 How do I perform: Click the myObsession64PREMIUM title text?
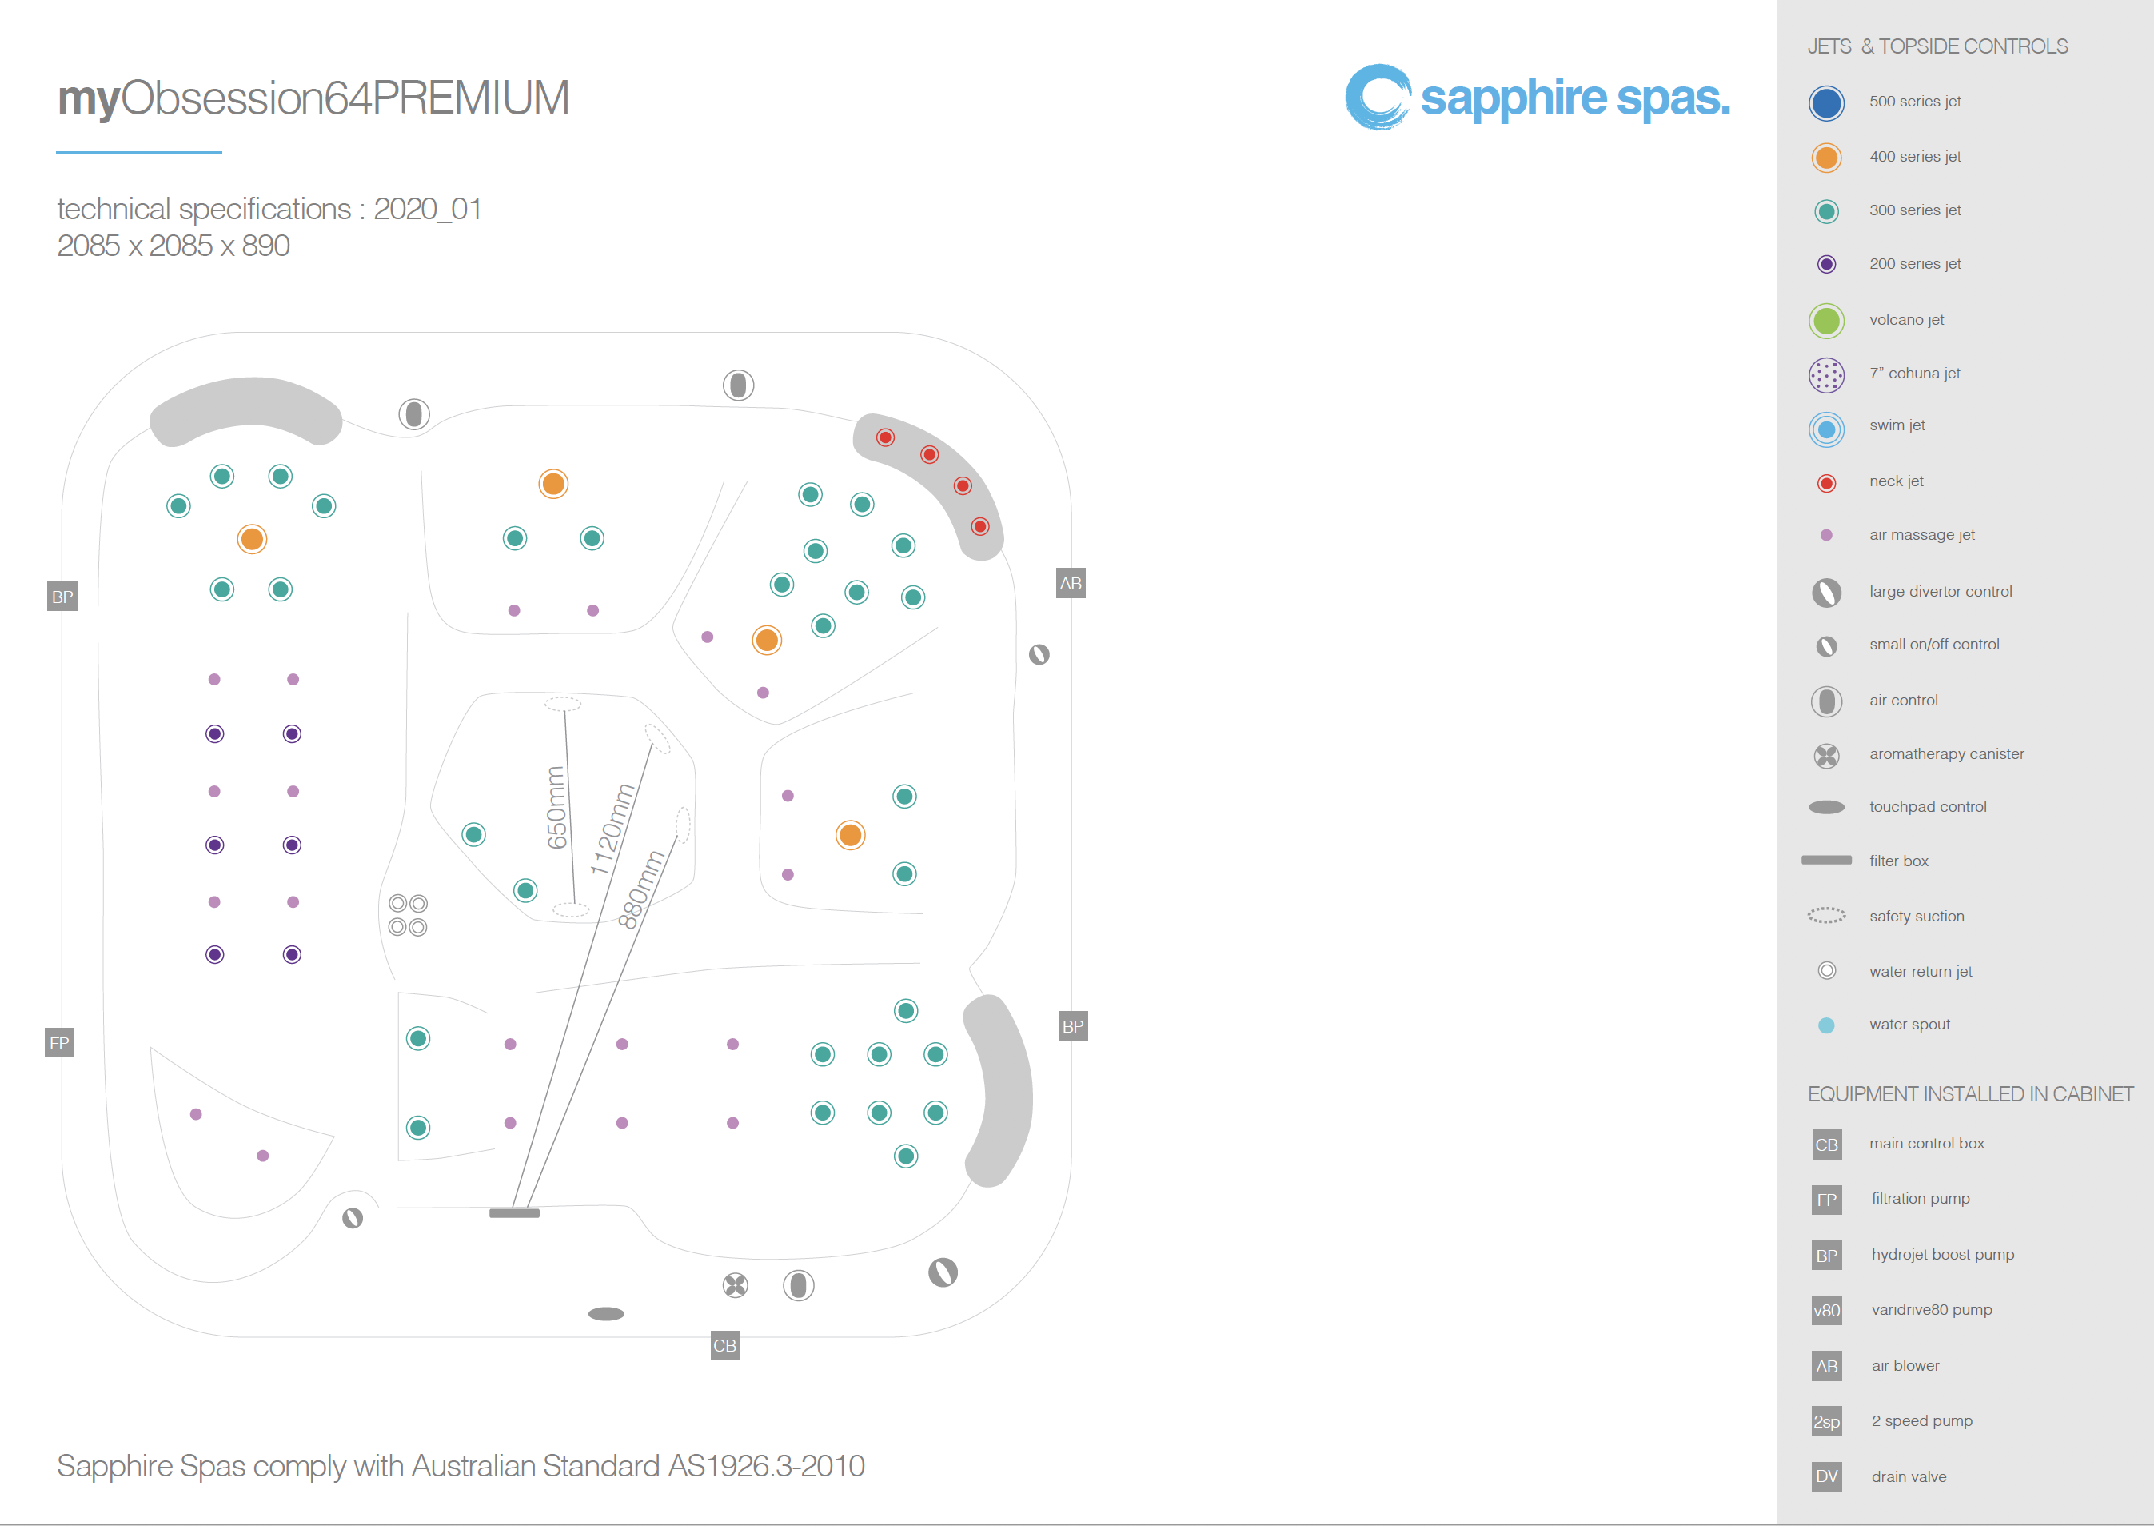(313, 98)
